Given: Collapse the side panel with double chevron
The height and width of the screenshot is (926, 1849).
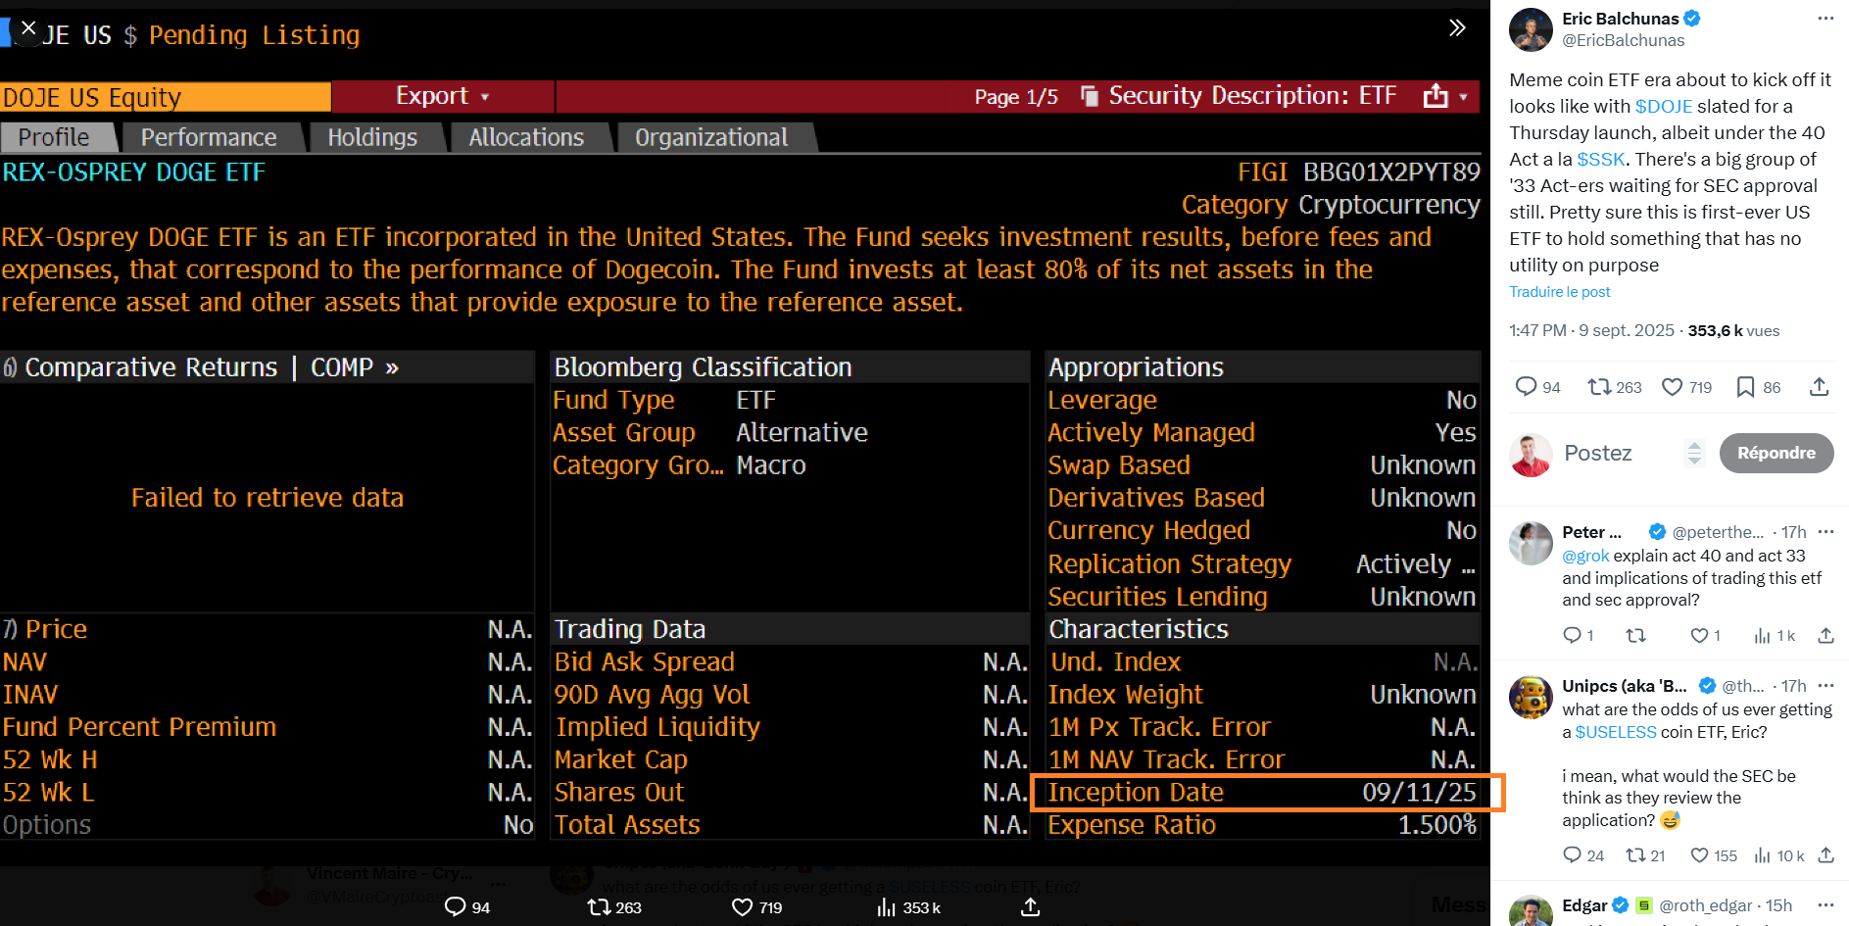Looking at the screenshot, I should tap(1457, 27).
